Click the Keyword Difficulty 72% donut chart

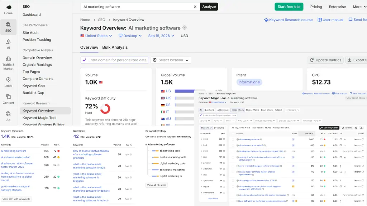click(105, 109)
